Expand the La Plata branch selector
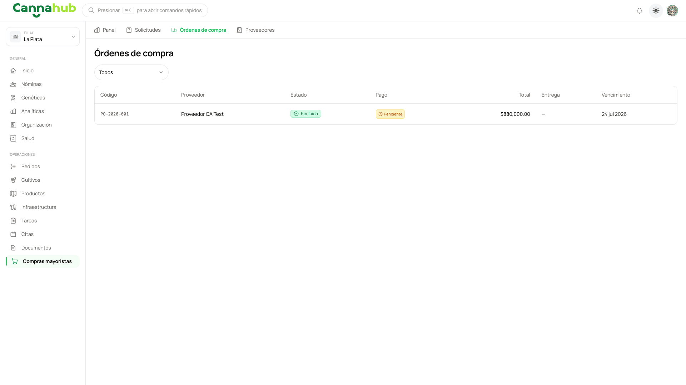 click(x=43, y=36)
